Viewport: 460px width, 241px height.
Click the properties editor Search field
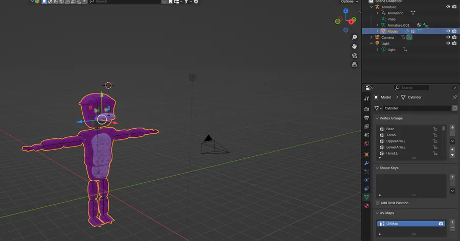411,88
